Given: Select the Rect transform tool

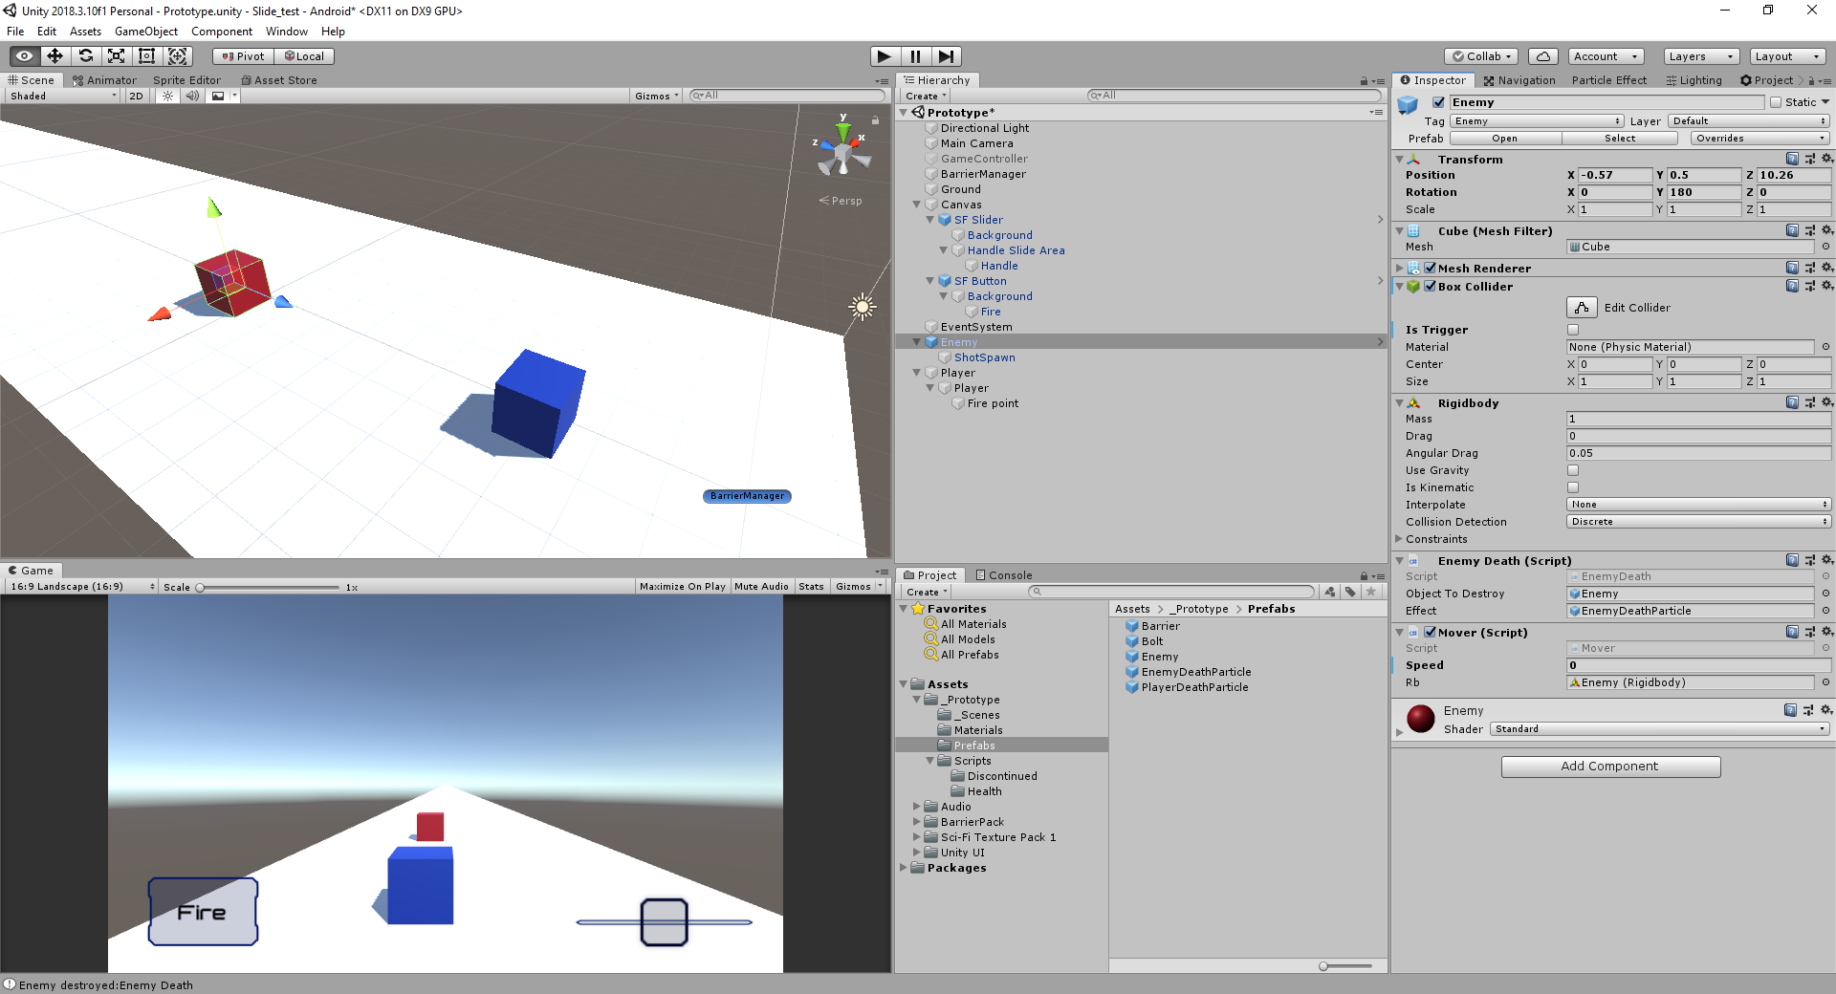Looking at the screenshot, I should pos(147,56).
